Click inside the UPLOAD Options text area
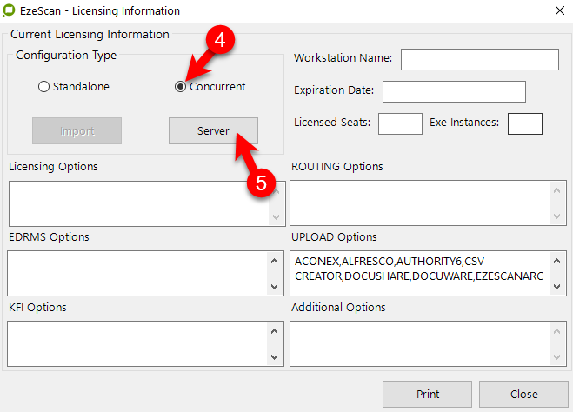Screen dimensions: 573x412 click(x=417, y=273)
